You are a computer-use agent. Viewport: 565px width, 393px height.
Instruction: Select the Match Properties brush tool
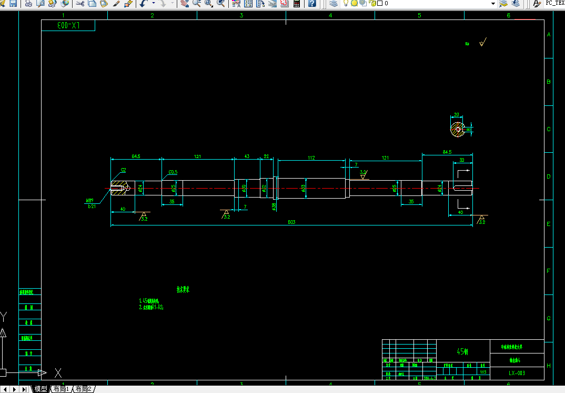[116, 3]
